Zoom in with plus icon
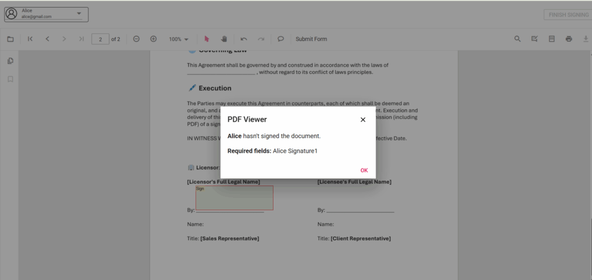The width and height of the screenshot is (592, 280). point(153,39)
